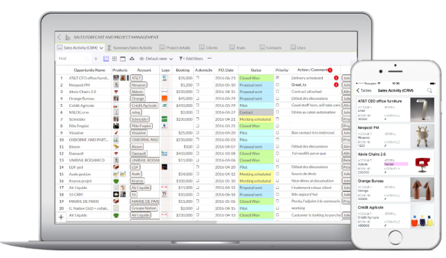This screenshot has height=258, width=446.
Task: Click the product thumbnail in Neopost PM row
Action: [116, 85]
